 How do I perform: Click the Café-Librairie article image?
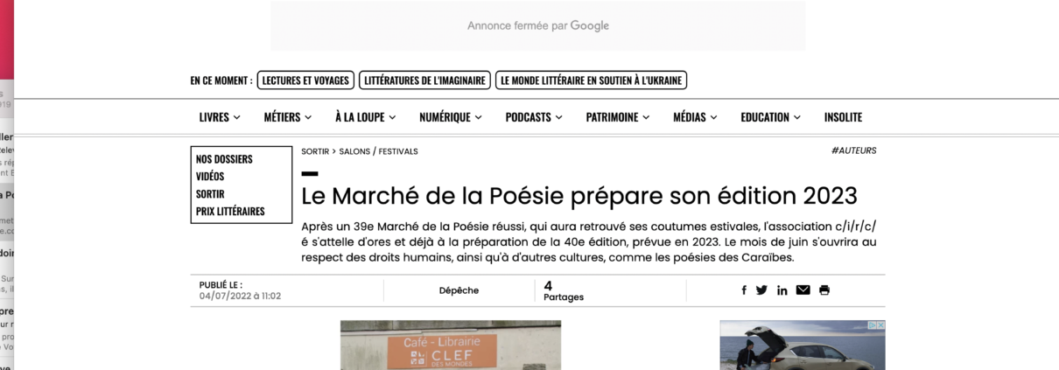450,346
